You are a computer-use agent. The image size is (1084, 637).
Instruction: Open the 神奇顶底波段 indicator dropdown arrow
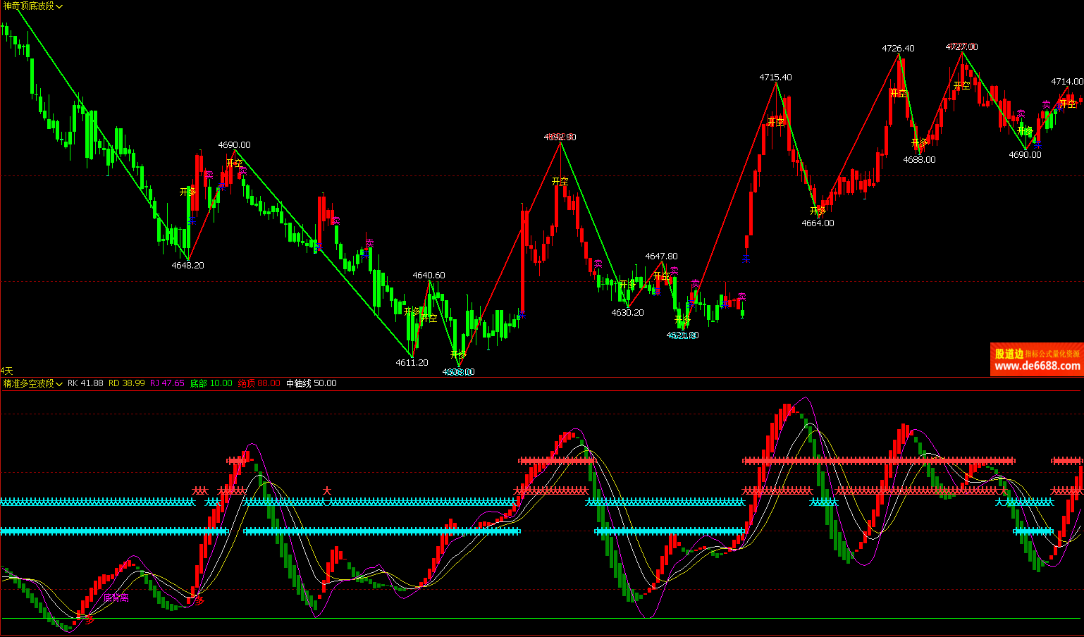(x=59, y=6)
